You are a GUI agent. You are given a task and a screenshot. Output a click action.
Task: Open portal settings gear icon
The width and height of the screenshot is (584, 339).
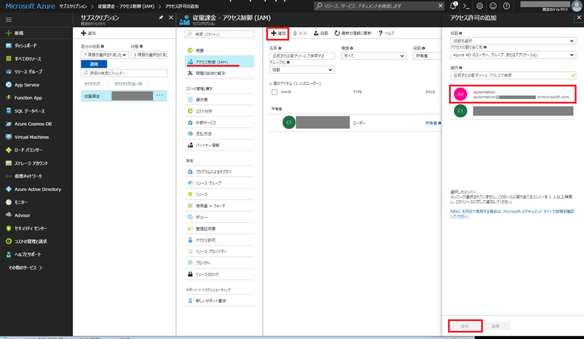(x=480, y=6)
